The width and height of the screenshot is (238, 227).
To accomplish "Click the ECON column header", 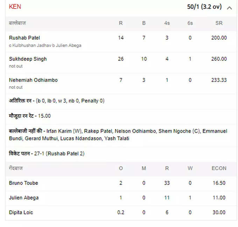I will tap(219, 168).
